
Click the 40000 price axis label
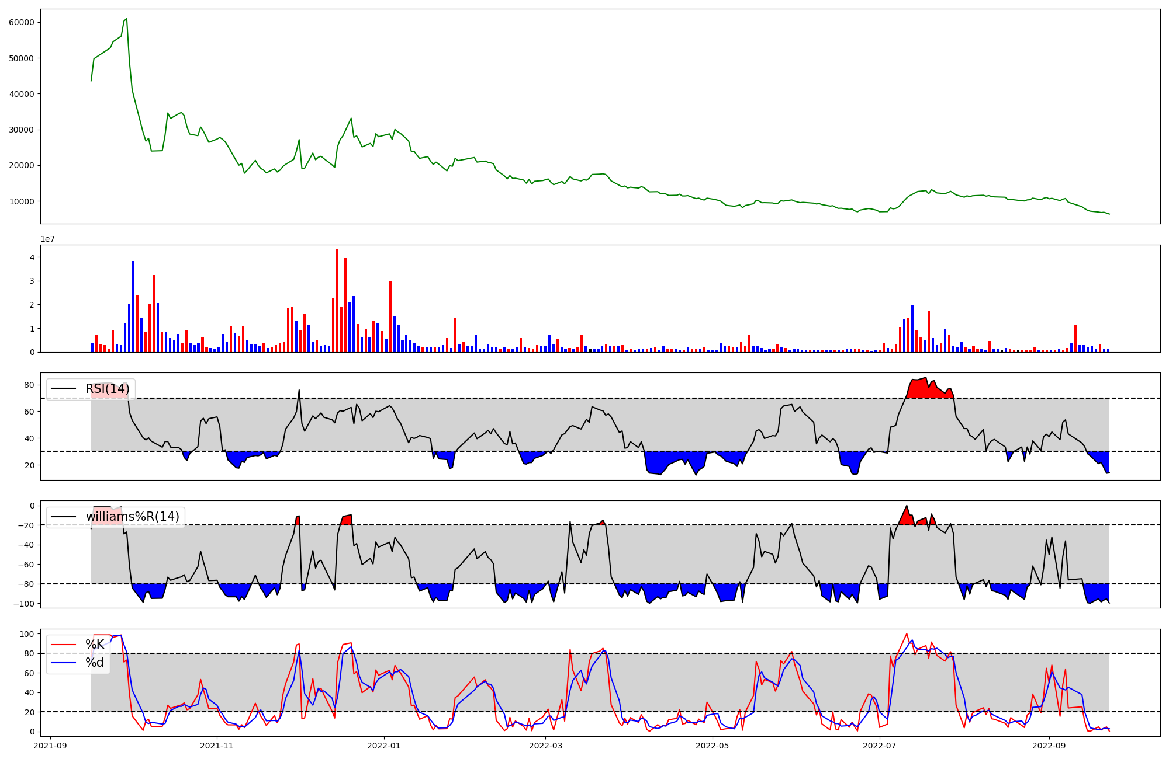[x=22, y=94]
